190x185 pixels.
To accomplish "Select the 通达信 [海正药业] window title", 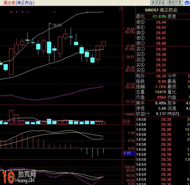I will coord(19,3).
